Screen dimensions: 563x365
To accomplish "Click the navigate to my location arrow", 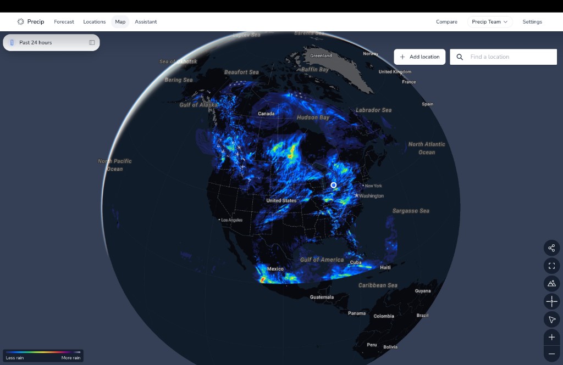I will (x=551, y=319).
